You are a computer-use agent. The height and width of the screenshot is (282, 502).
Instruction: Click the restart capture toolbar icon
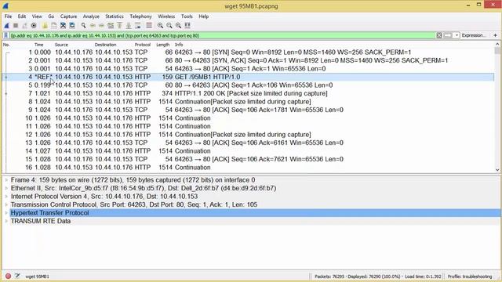coord(24,26)
